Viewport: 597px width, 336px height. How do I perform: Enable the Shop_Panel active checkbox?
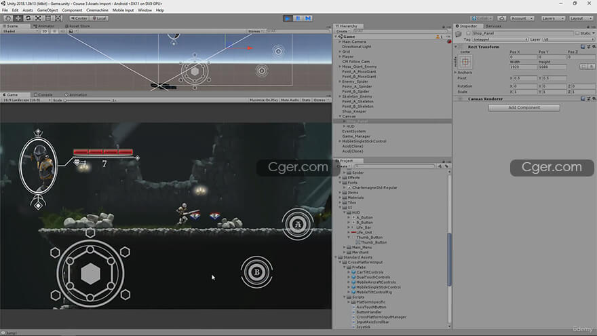coord(468,33)
